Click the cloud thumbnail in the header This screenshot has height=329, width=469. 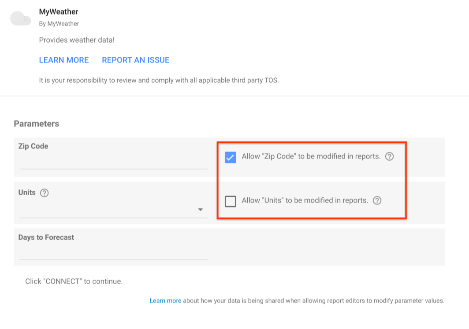click(20, 18)
